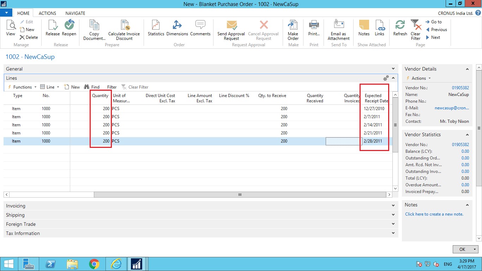
Task: Open Dimensions for this order
Action: pyautogui.click(x=177, y=28)
